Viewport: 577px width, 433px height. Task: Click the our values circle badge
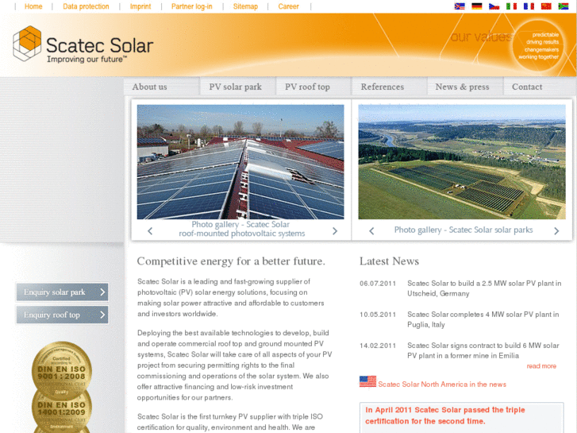(x=538, y=45)
